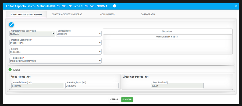Go to the Colindantes tab

[x=107, y=14]
